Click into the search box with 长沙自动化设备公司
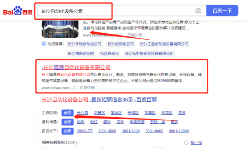Screen dimensions: 247x148 click(116, 11)
